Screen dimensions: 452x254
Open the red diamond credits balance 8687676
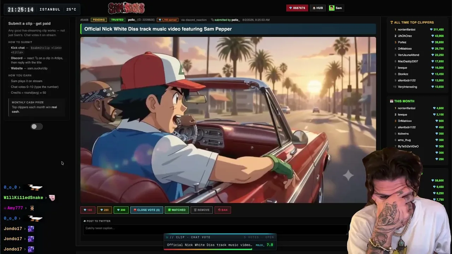[x=297, y=8]
